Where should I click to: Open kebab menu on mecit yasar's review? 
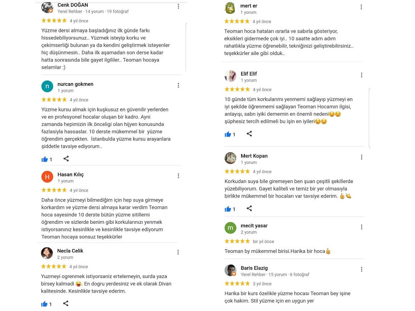click(x=361, y=227)
